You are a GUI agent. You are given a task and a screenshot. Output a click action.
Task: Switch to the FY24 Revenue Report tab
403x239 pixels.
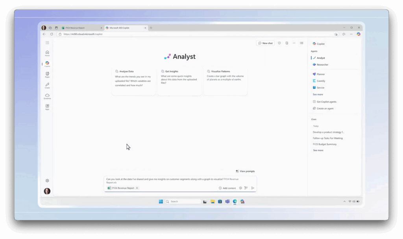click(82, 28)
